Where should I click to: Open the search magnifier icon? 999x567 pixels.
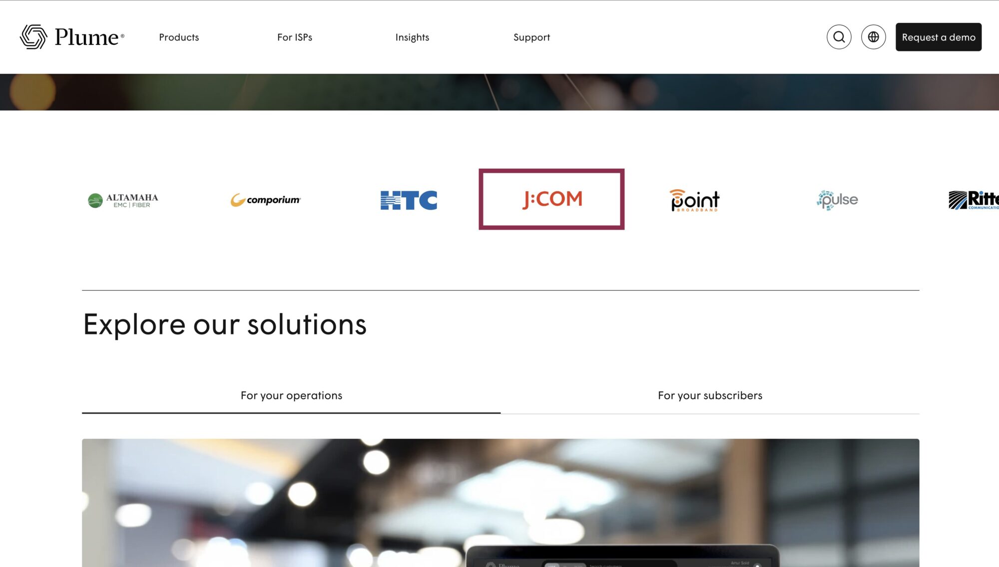pos(839,37)
